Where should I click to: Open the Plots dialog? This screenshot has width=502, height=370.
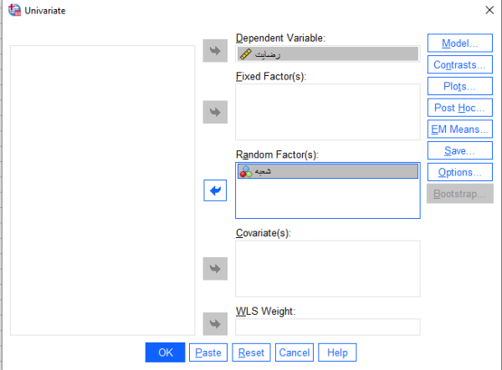[459, 86]
